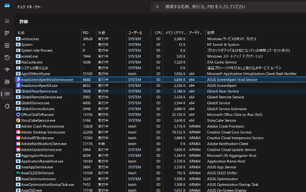Sort by the PID column header
Viewport: 306px width, 192px height.
(x=89, y=33)
